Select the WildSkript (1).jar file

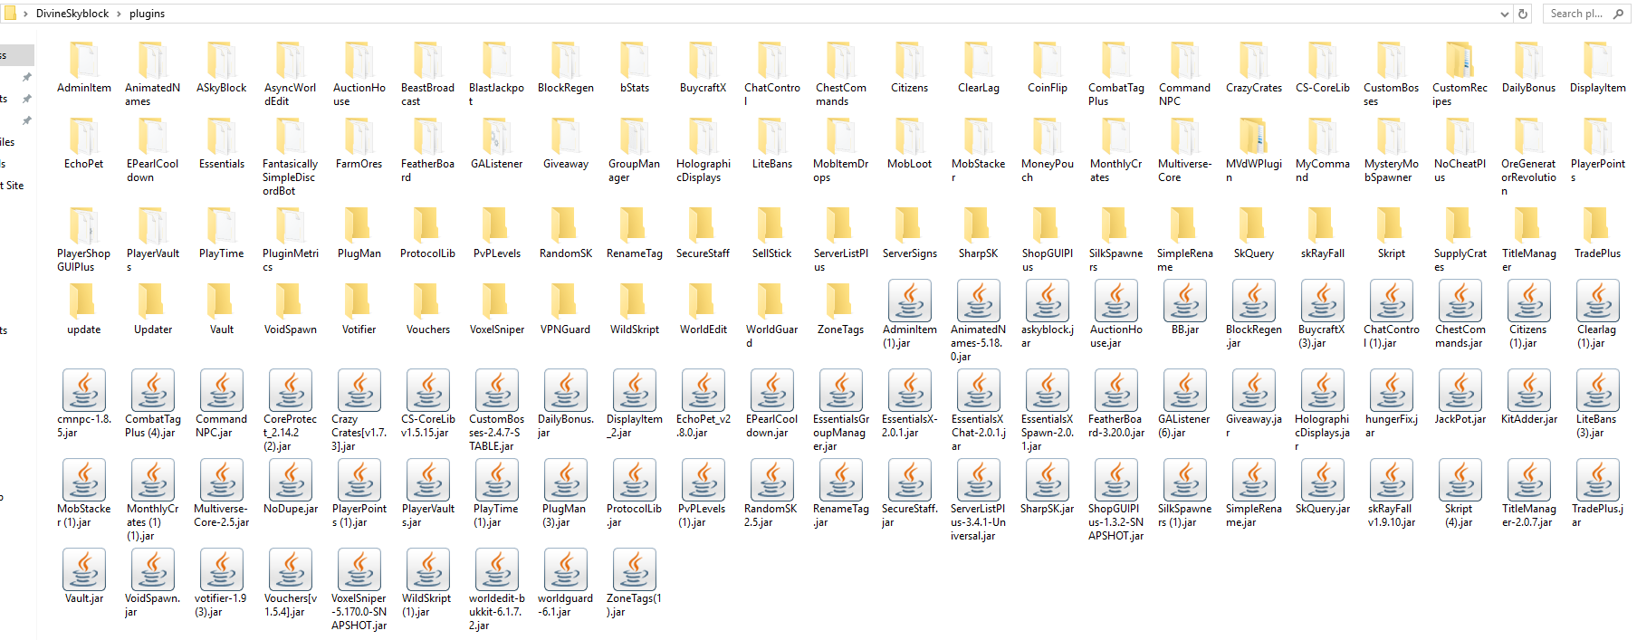[428, 583]
